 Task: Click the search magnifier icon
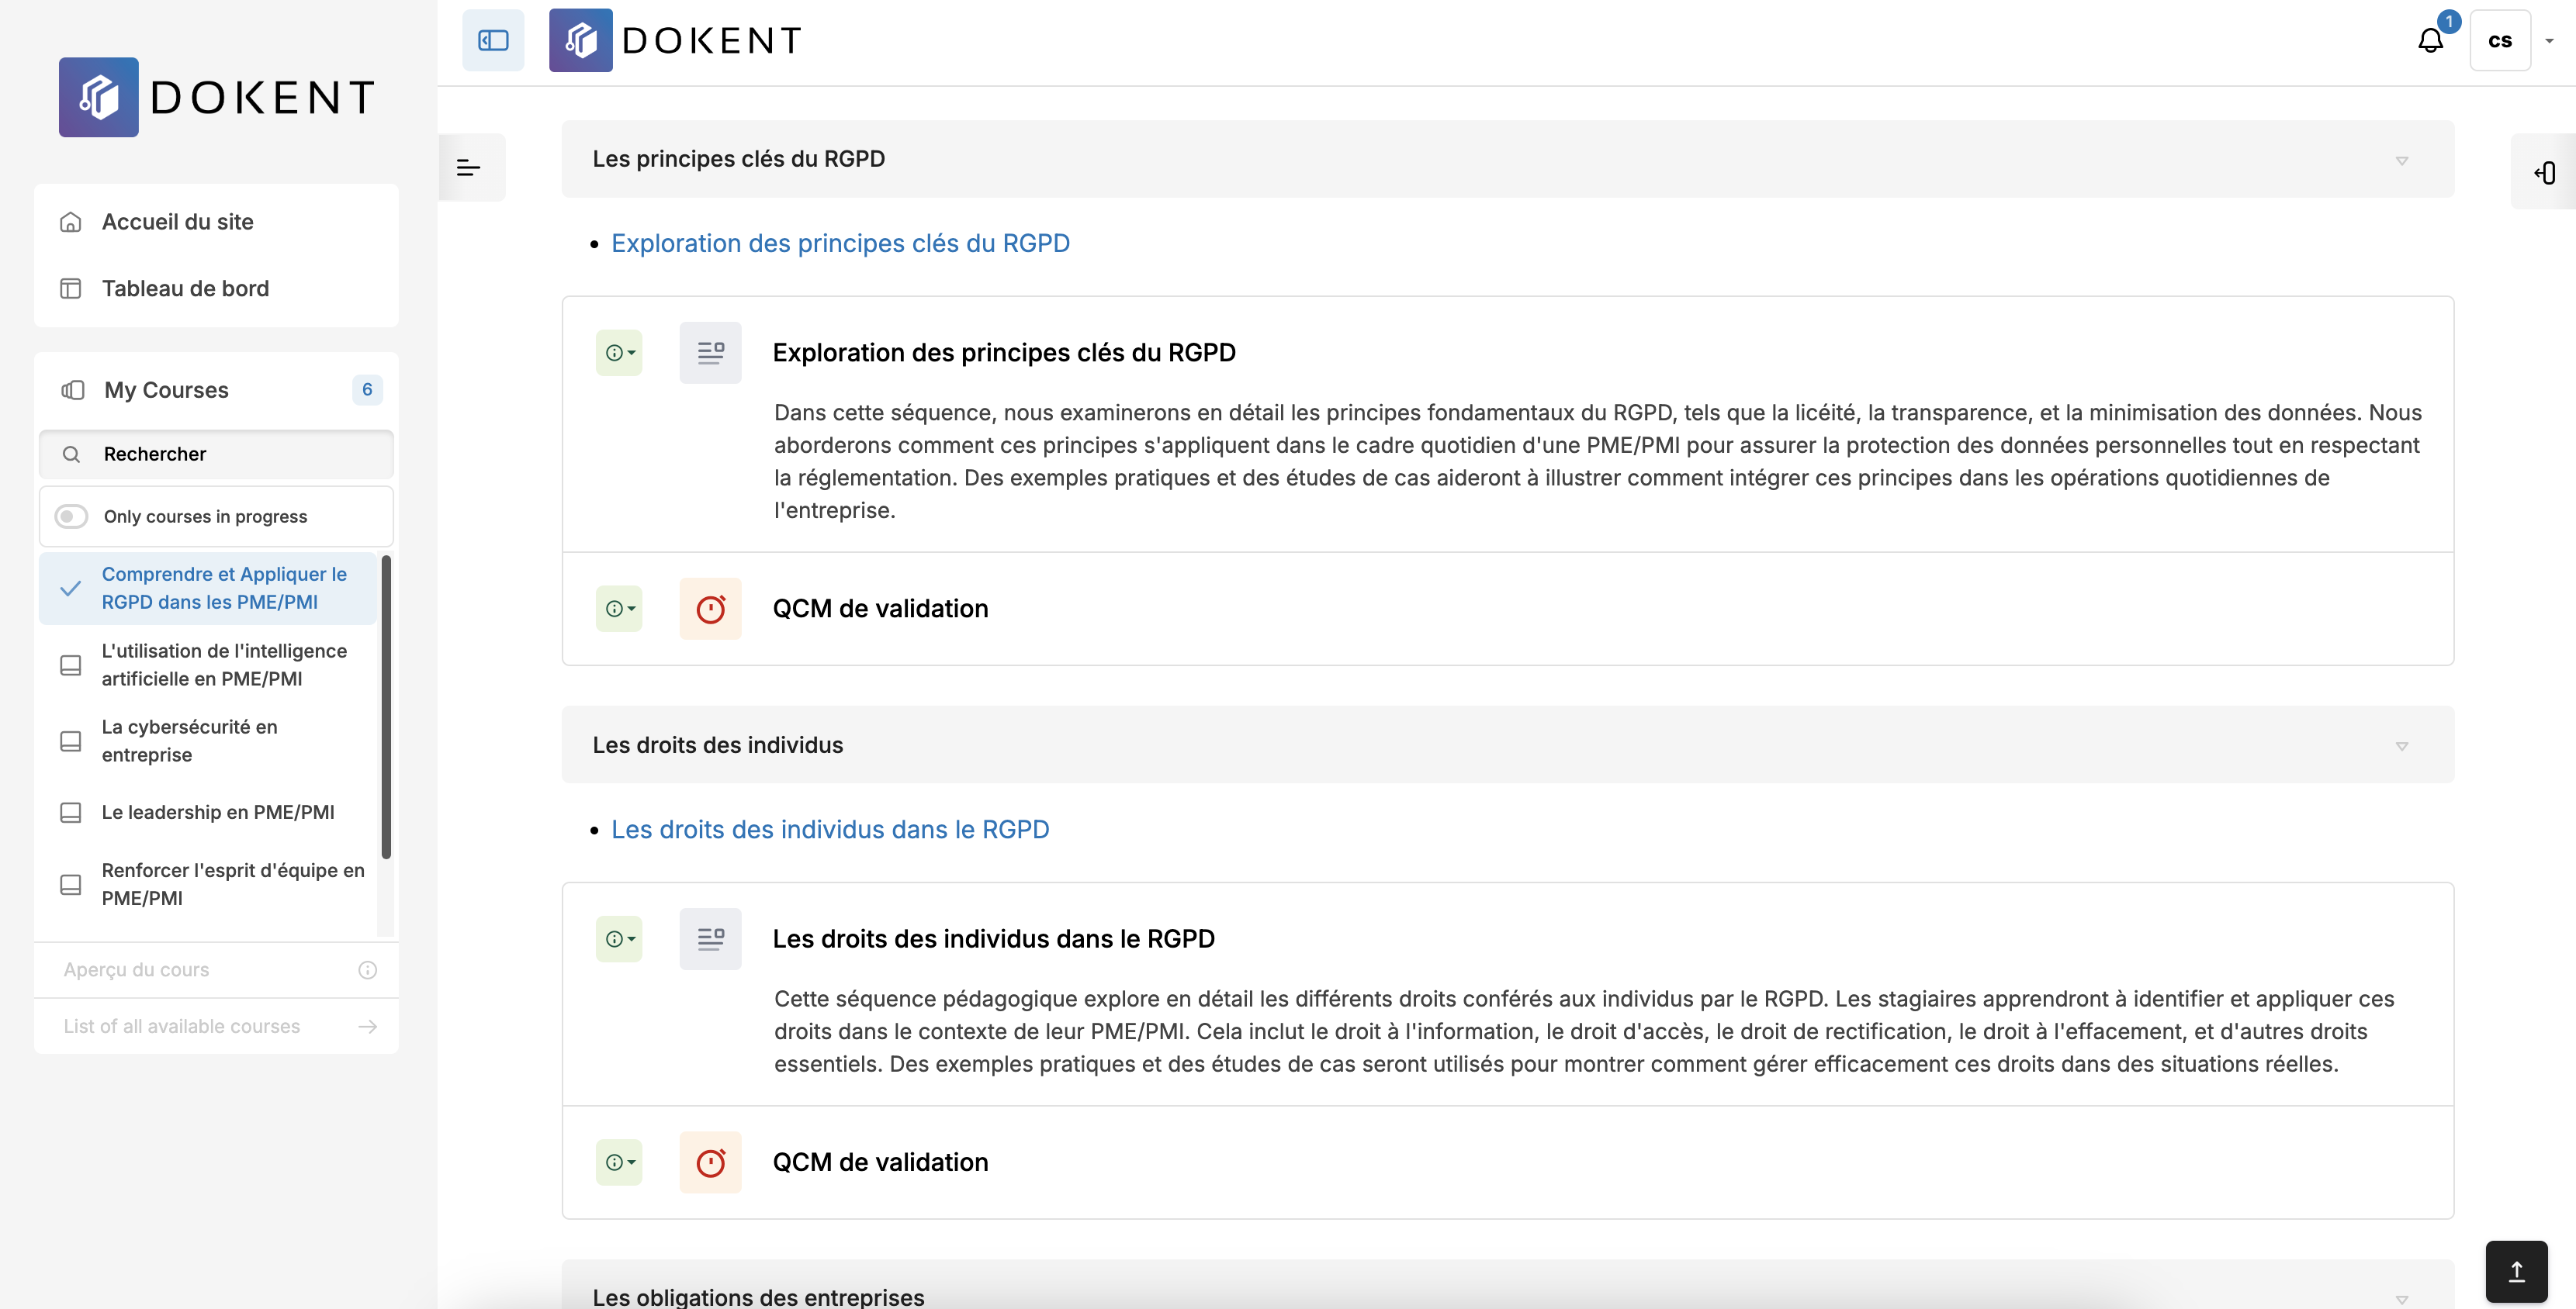click(x=72, y=454)
